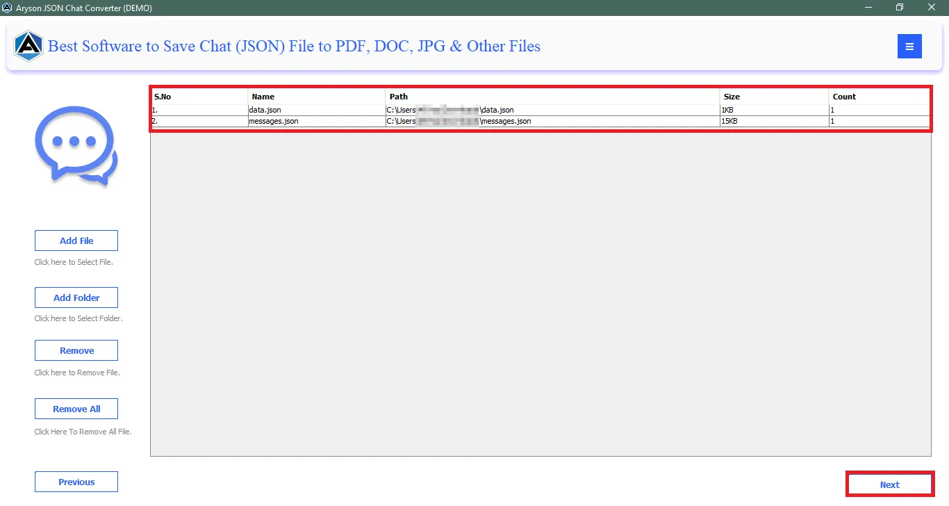Viewport: 949px width, 506px height.
Task: Click the Previous button
Action: 76,481
